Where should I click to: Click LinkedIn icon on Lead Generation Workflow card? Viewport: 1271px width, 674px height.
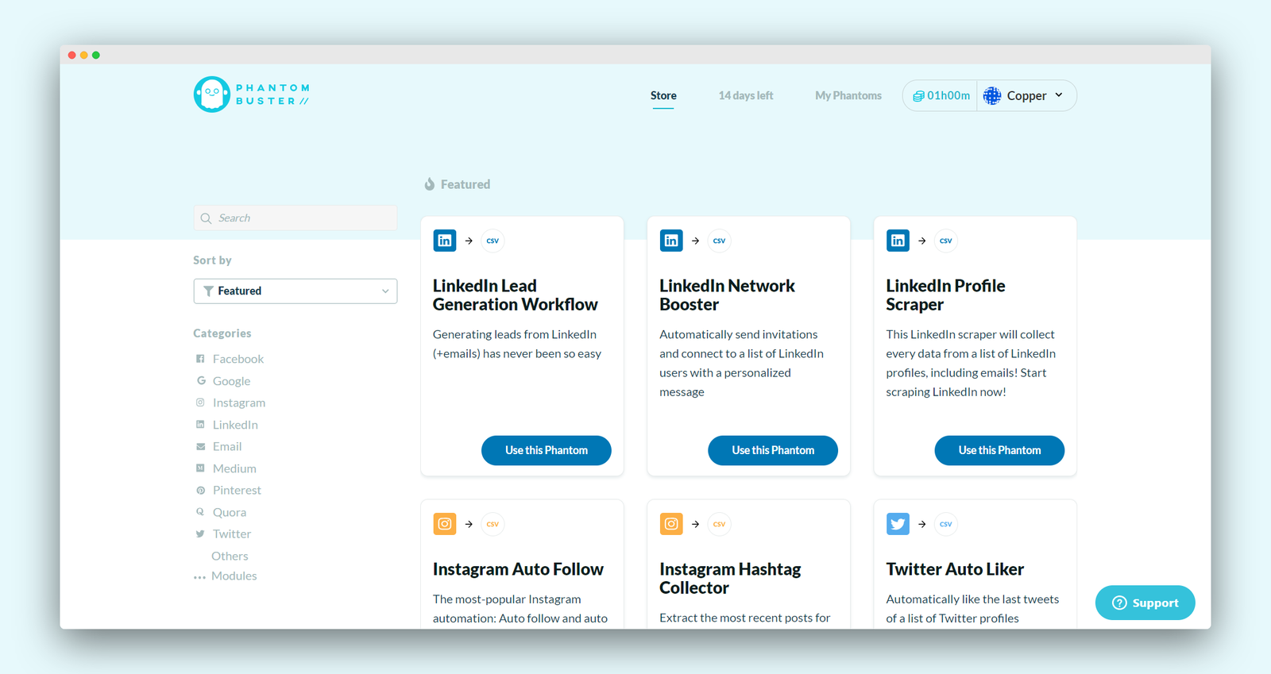(445, 241)
